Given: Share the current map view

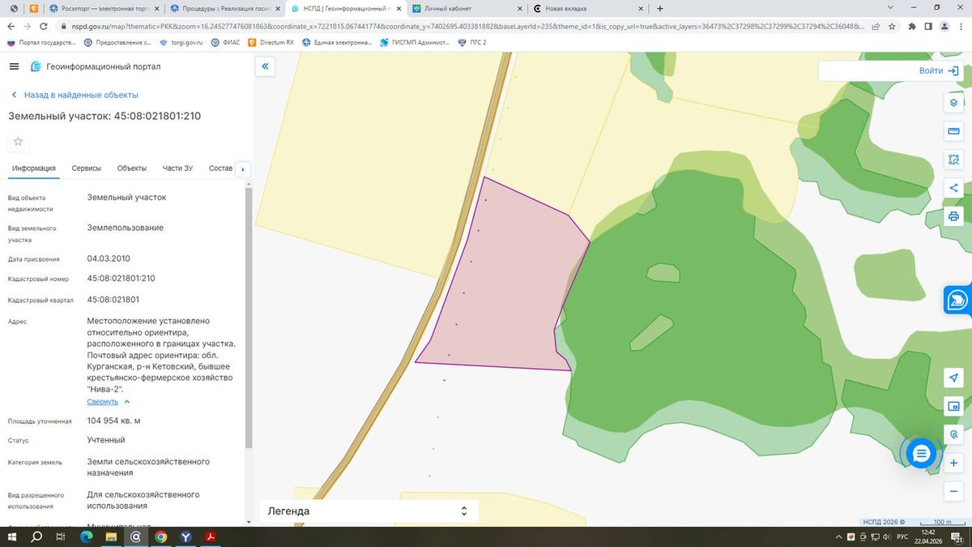Looking at the screenshot, I should coord(953,188).
